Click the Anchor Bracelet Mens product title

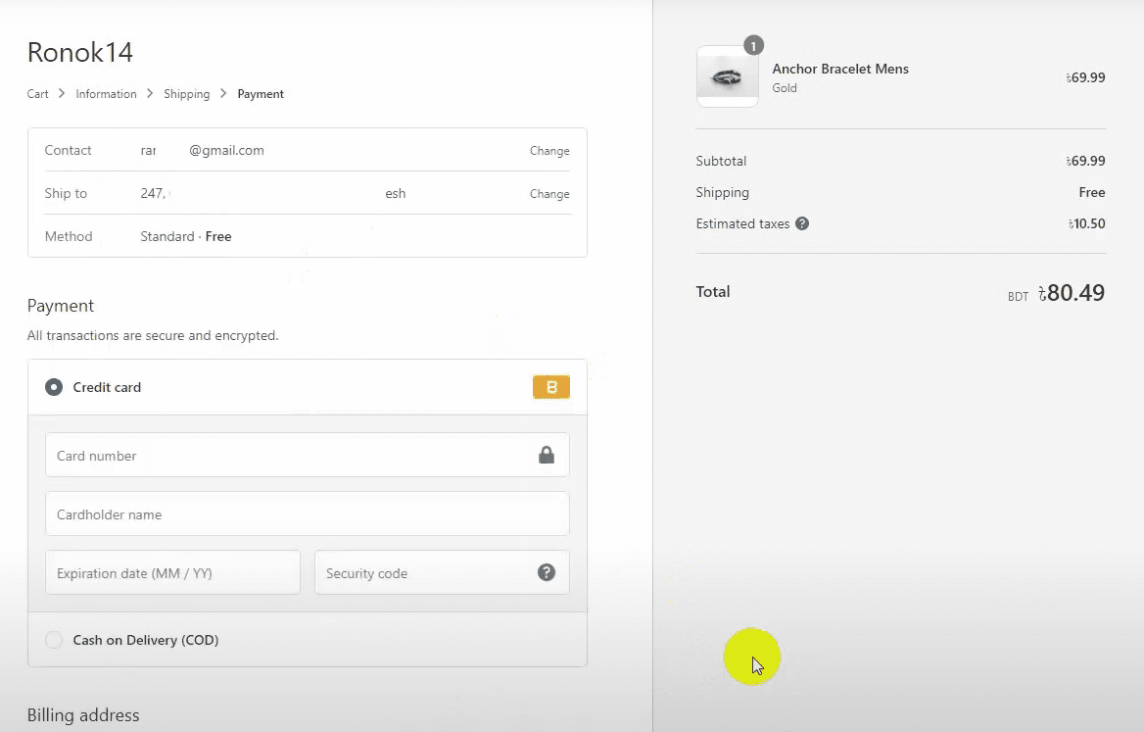click(840, 69)
